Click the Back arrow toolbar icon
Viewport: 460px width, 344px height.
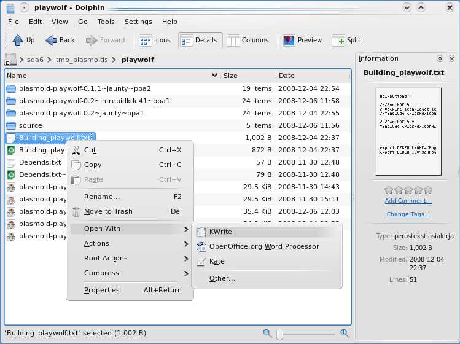pyautogui.click(x=52, y=41)
